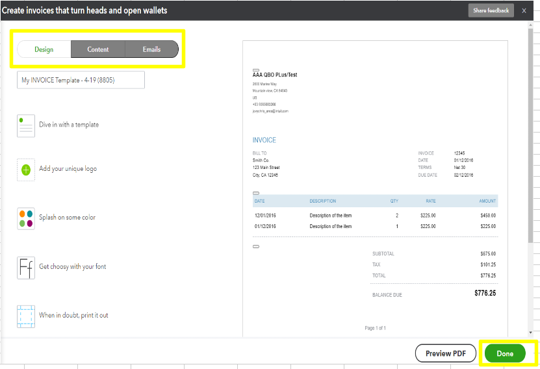Open the Splash on some color dots icon

pyautogui.click(x=26, y=218)
